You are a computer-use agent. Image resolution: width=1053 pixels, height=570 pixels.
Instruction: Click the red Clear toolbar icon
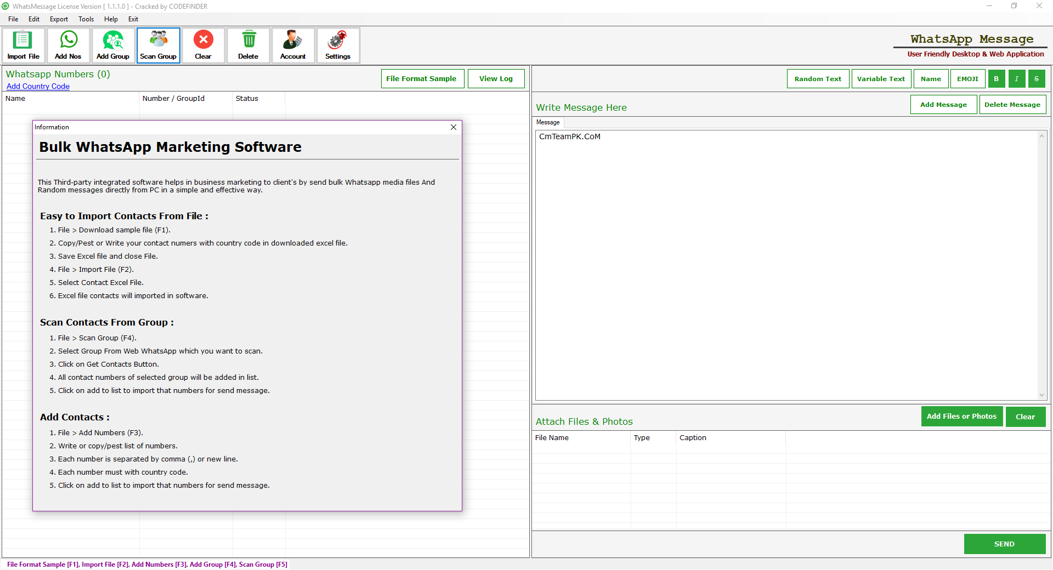tap(203, 45)
